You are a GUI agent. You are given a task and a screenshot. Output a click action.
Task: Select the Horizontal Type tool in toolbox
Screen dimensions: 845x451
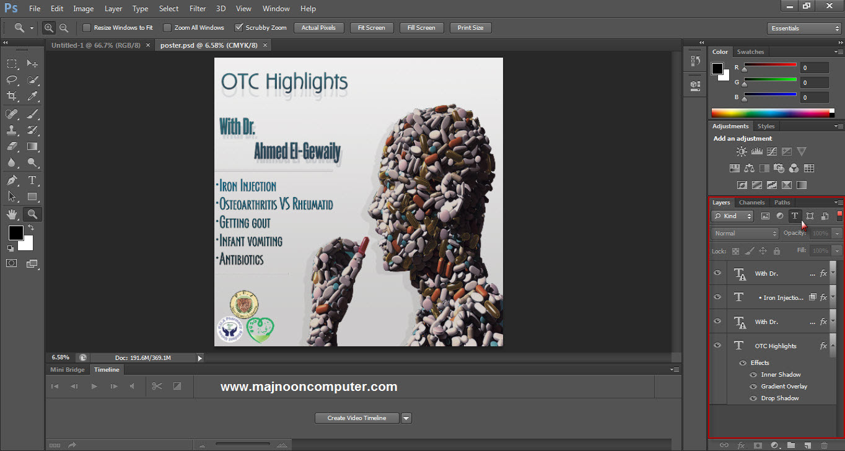point(32,180)
